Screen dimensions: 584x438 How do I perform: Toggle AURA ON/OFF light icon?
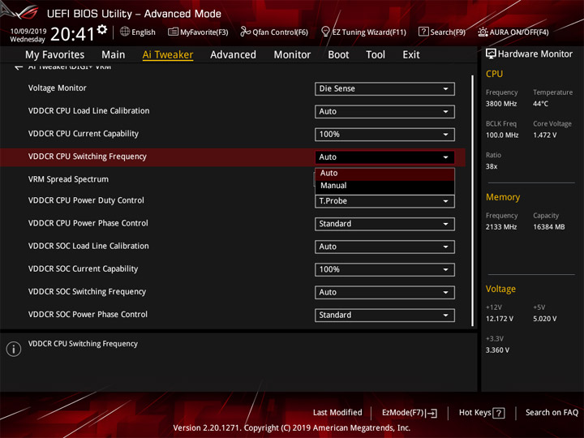pyautogui.click(x=483, y=32)
